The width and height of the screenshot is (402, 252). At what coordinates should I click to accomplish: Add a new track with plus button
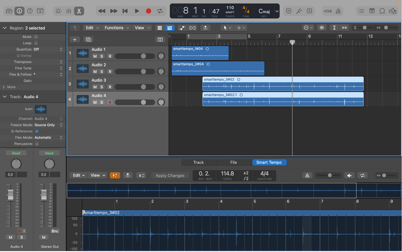(x=75, y=39)
